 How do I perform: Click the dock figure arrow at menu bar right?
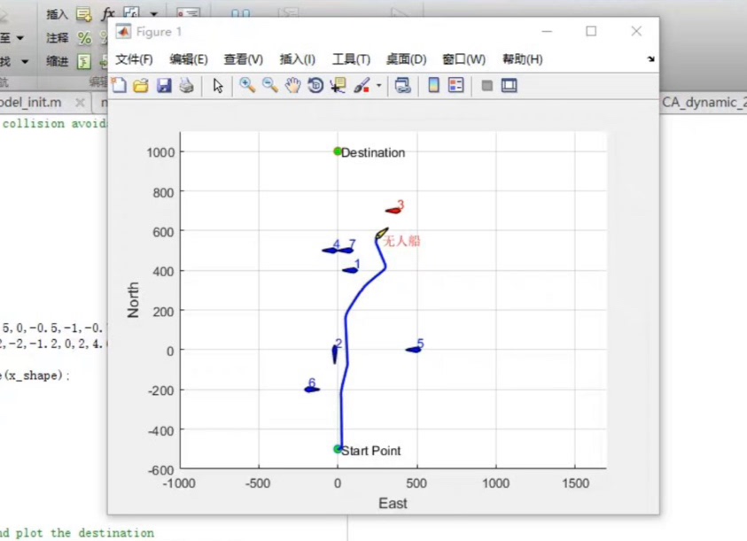pyautogui.click(x=650, y=59)
